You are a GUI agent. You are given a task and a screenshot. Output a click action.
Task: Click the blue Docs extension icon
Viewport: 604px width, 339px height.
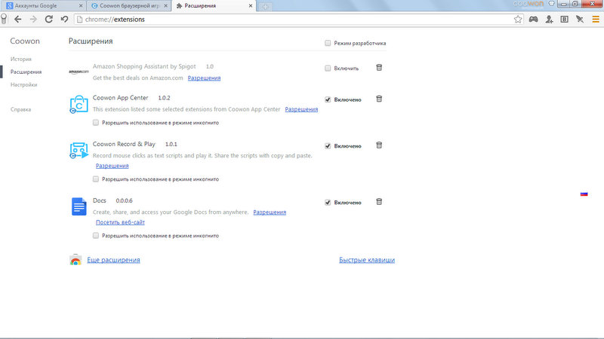pos(79,206)
